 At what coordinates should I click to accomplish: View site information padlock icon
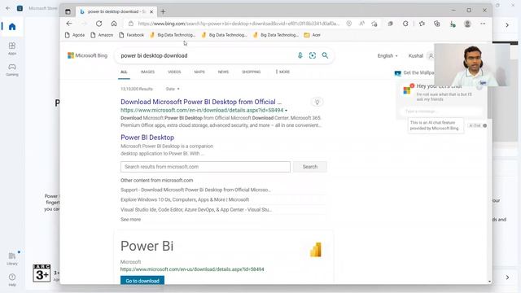[131, 24]
